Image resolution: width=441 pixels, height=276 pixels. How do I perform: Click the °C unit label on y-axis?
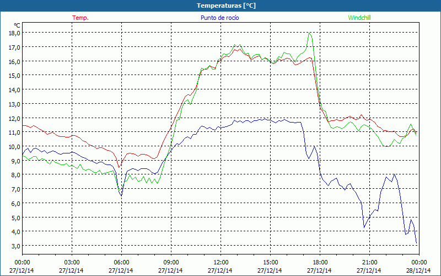point(17,25)
